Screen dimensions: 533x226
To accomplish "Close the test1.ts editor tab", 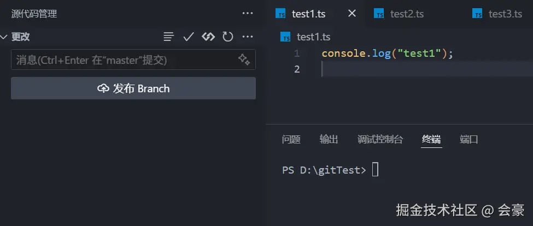I will [x=352, y=14].
